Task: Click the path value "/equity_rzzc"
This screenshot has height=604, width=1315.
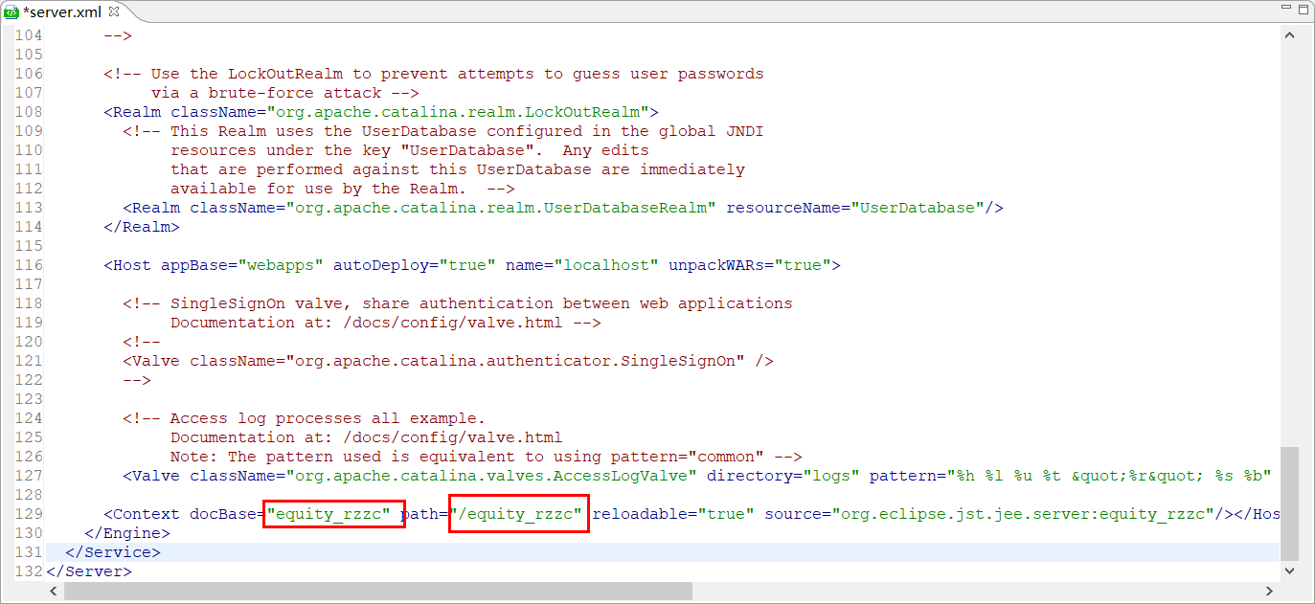Action: click(515, 514)
